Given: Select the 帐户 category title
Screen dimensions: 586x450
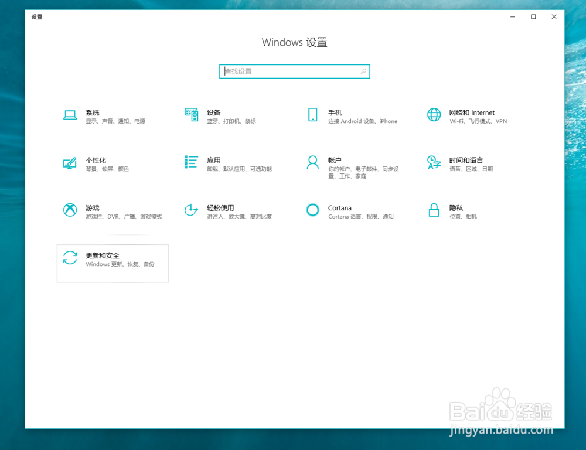Looking at the screenshot, I should click(x=335, y=161).
